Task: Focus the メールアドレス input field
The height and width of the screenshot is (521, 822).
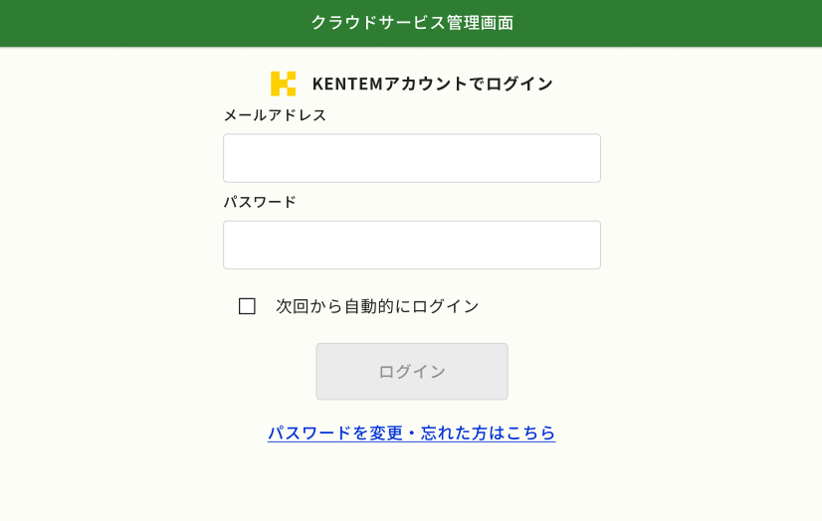Action: click(x=411, y=158)
